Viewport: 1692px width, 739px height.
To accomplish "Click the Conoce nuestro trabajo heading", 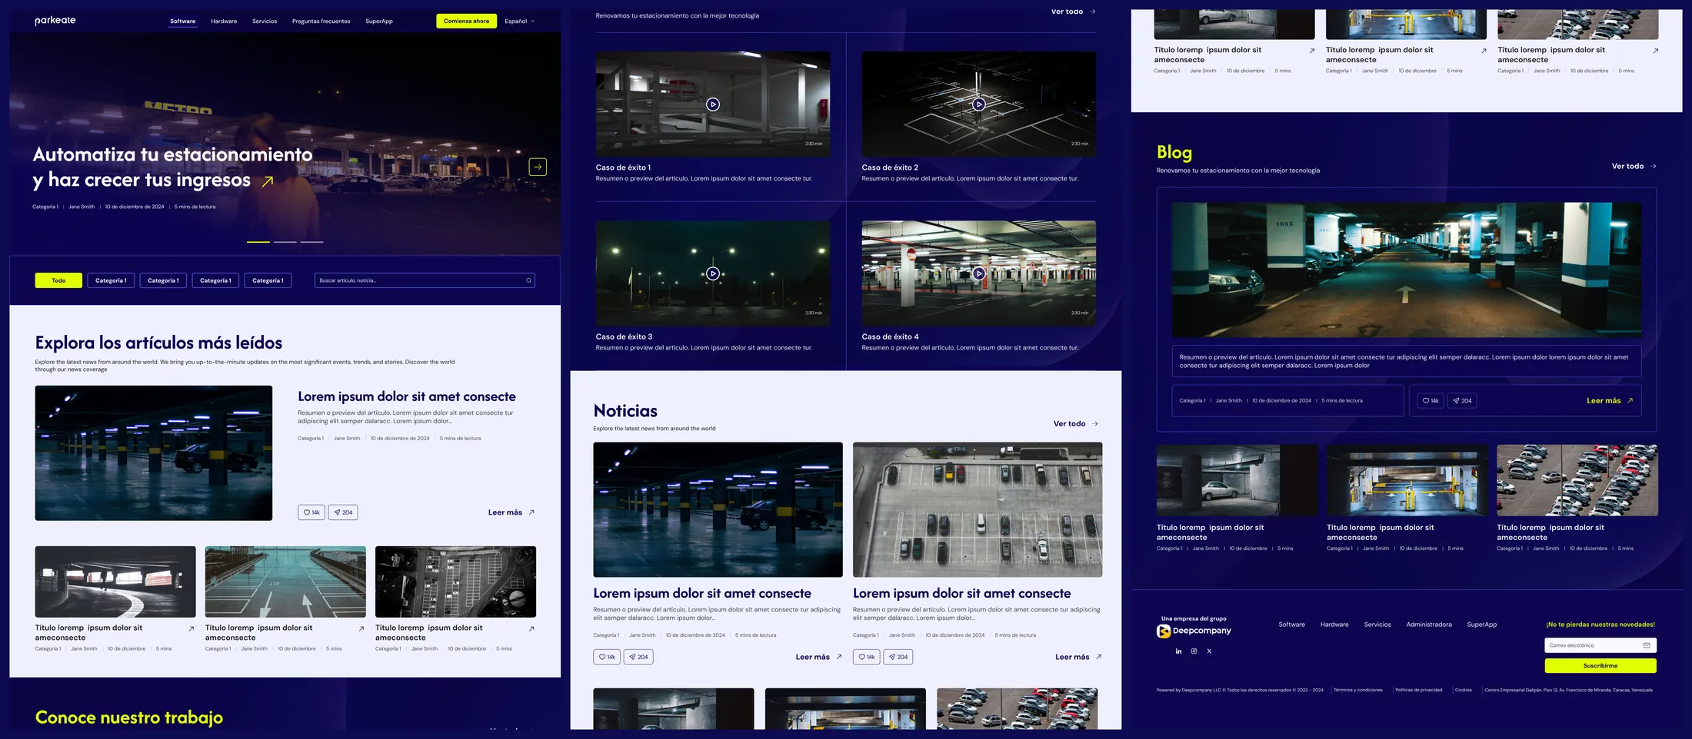I will tap(129, 717).
